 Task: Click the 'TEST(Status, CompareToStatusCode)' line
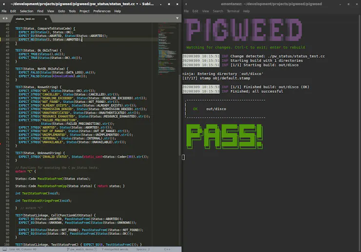point(45,29)
